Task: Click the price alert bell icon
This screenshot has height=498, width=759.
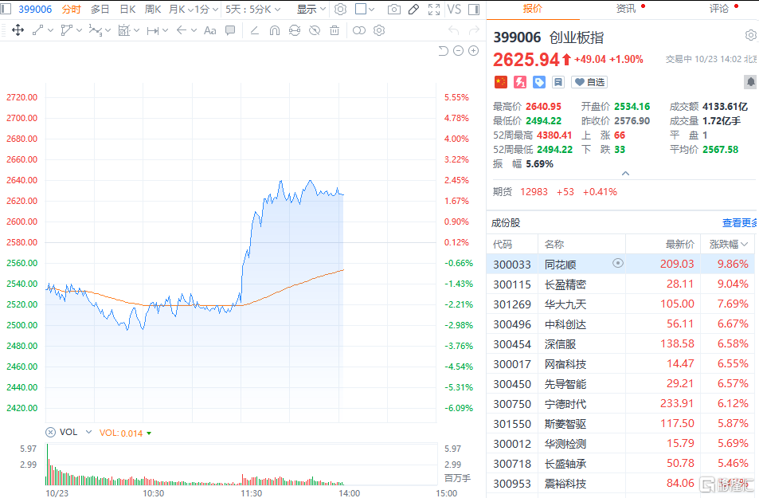Action: (750, 82)
